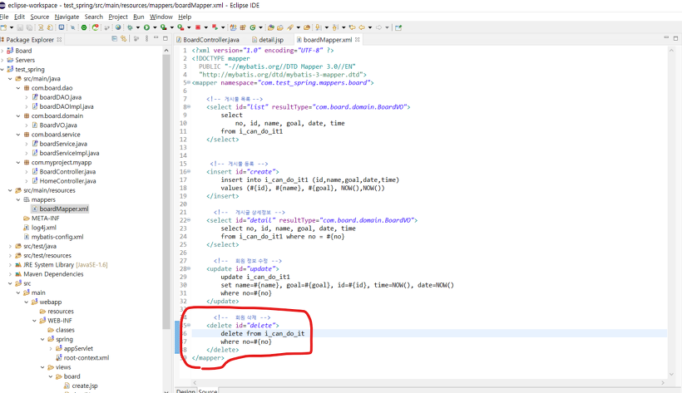Click editor horizontal scrollbar right arrow

coord(662,382)
